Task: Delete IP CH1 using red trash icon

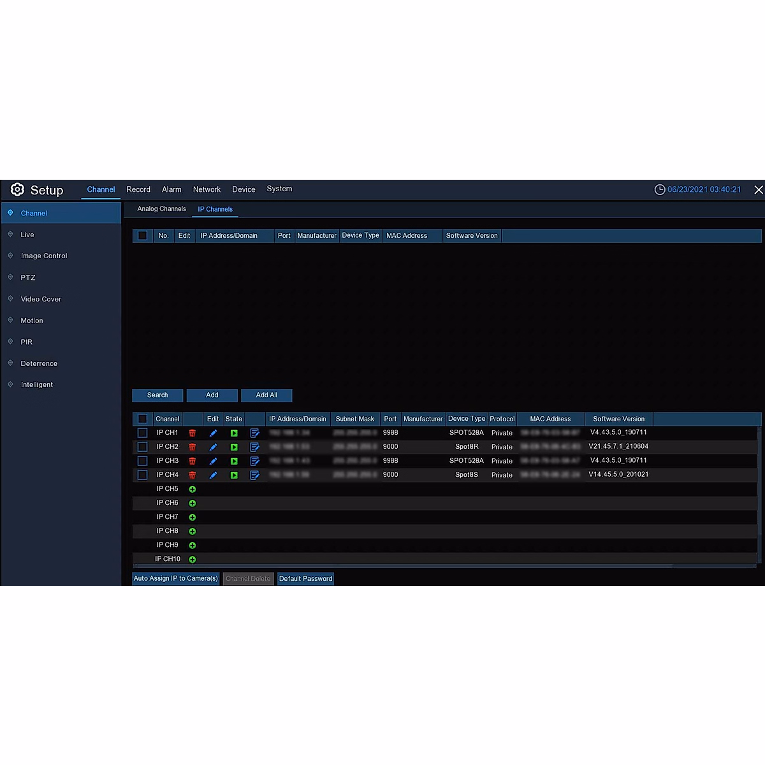Action: point(192,433)
